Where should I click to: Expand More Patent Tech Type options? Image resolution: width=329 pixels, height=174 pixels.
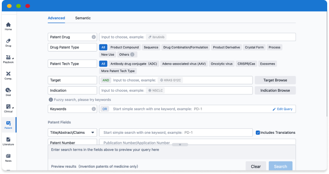pyautogui.click(x=118, y=71)
